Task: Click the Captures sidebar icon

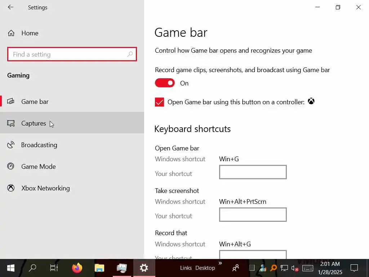Action: (x=11, y=123)
